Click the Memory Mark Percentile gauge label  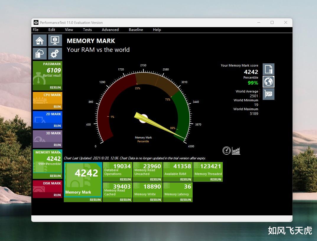[143, 139]
